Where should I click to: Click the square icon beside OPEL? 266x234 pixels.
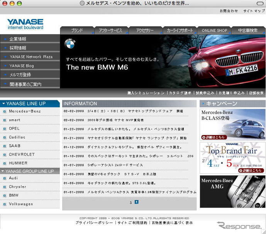5,129
